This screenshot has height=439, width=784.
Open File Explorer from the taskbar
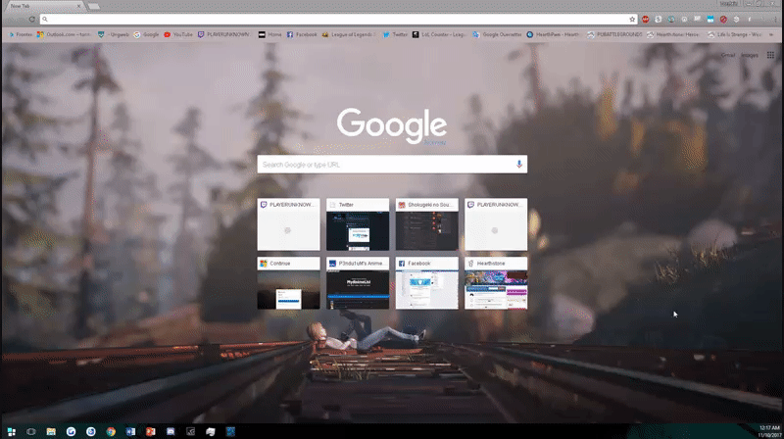tap(51, 431)
